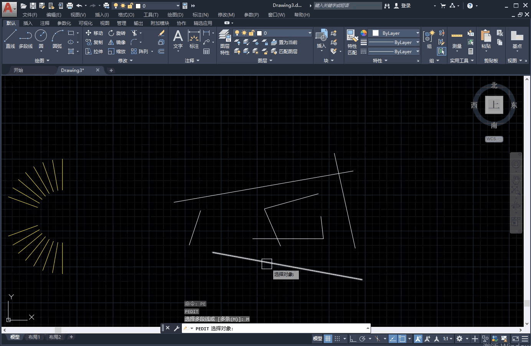This screenshot has height=346, width=531.
Task: Toggle annotation visibility icon in status bar
Action: coord(418,339)
